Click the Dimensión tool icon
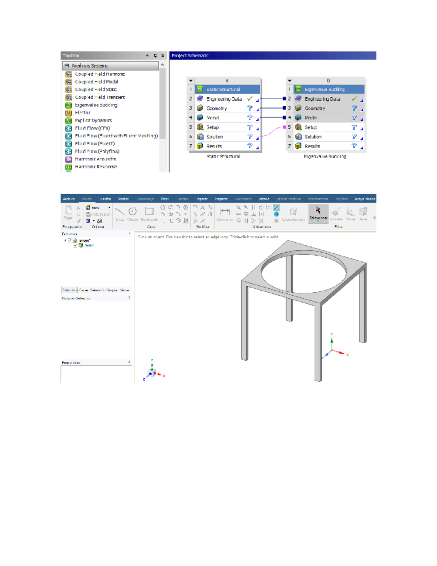The image size is (437, 566). pyautogui.click(x=225, y=211)
